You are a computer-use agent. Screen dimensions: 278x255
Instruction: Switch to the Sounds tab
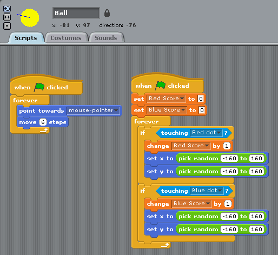coord(106,38)
